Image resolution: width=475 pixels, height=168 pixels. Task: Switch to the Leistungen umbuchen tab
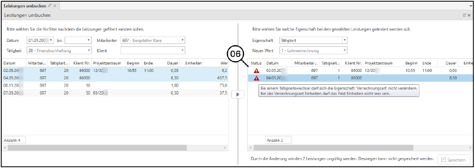25,6
